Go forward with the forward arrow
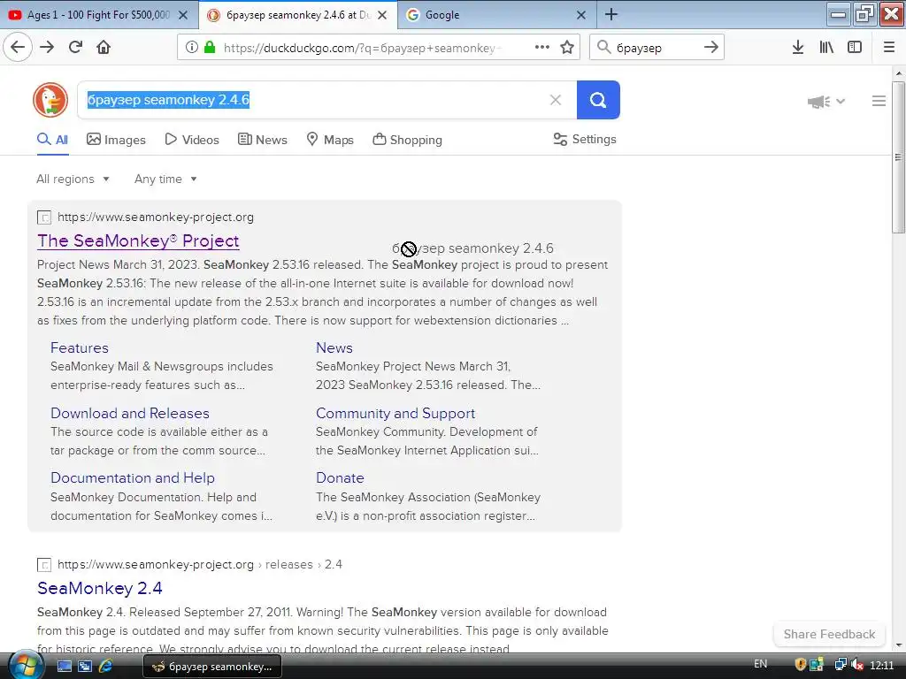The height and width of the screenshot is (679, 906). tap(47, 47)
